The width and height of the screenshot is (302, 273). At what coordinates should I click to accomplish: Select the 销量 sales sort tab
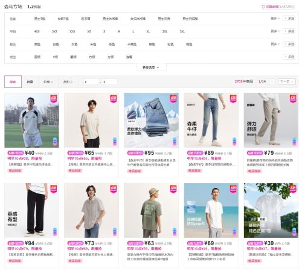[x=30, y=82]
